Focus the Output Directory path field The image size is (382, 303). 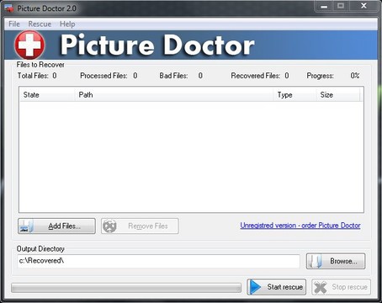coord(158,261)
